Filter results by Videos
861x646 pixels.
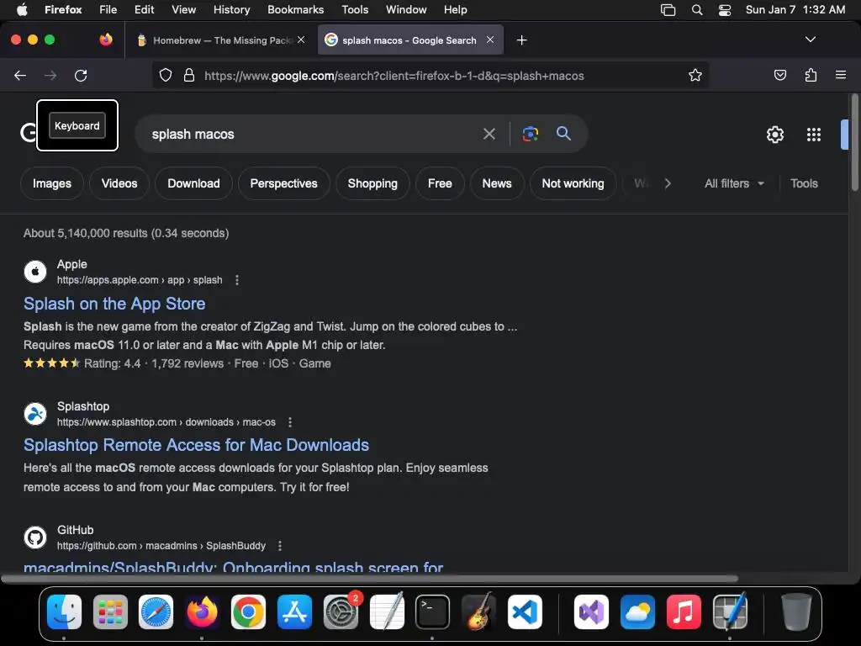coord(119,183)
